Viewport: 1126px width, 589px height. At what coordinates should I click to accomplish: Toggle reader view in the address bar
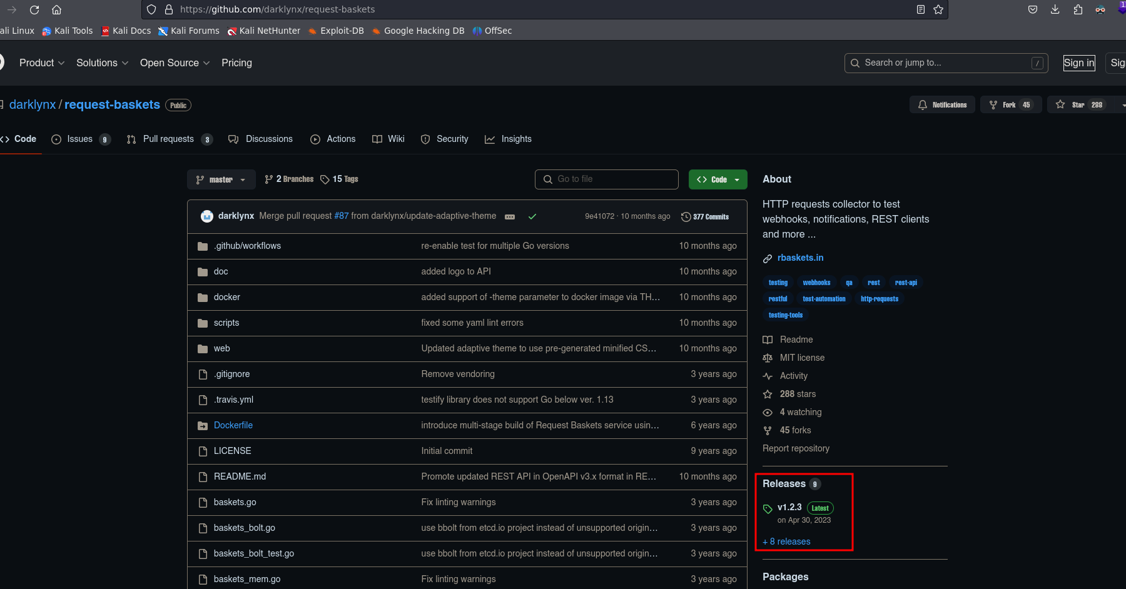[x=921, y=9]
